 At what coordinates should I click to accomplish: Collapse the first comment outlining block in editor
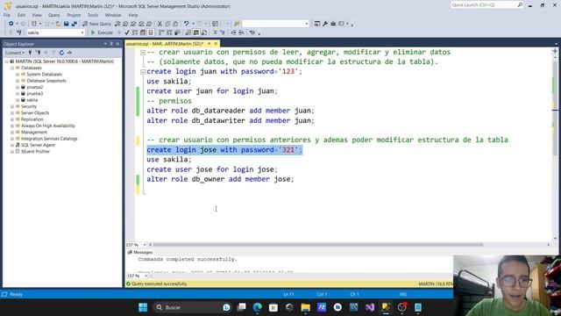(x=143, y=53)
